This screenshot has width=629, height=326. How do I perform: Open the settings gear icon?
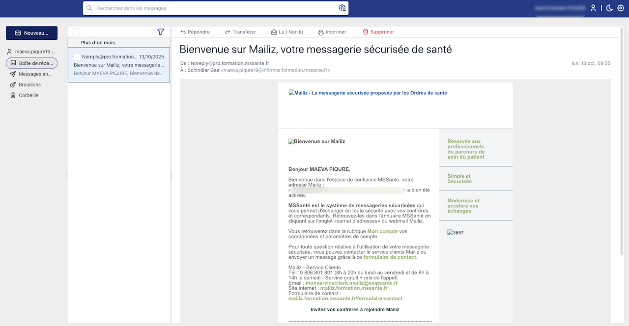point(621,8)
